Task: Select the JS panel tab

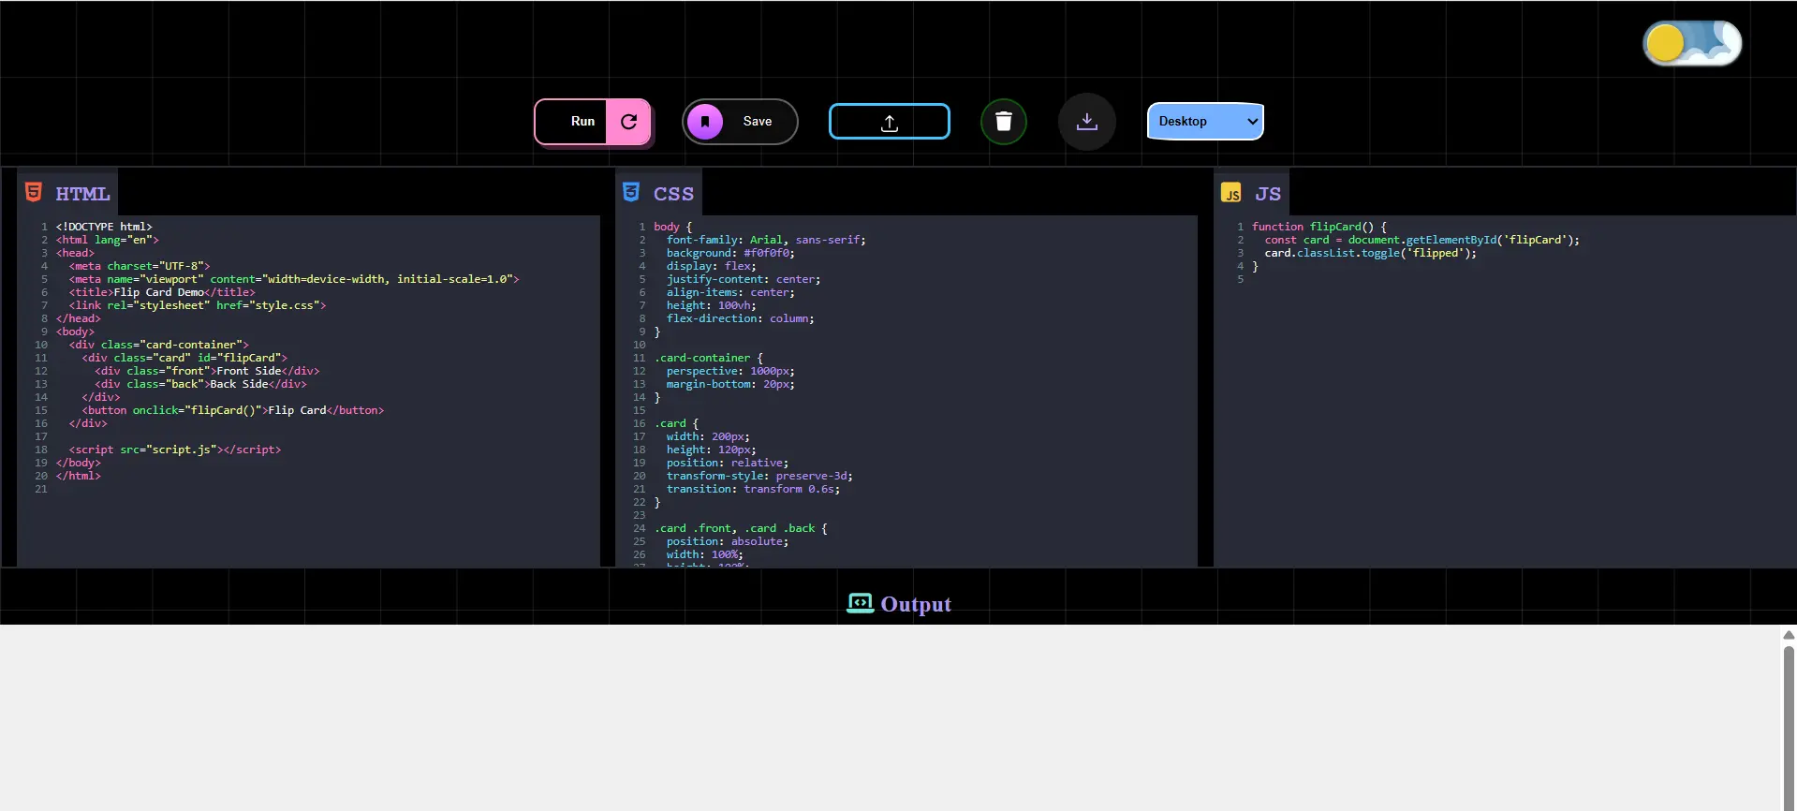Action: click(1252, 193)
